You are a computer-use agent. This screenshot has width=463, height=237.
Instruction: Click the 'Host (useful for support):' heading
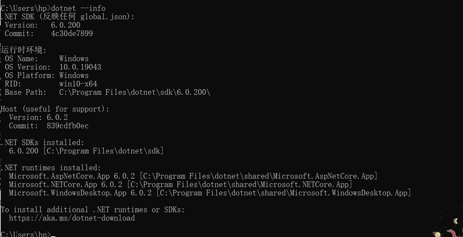coord(55,109)
